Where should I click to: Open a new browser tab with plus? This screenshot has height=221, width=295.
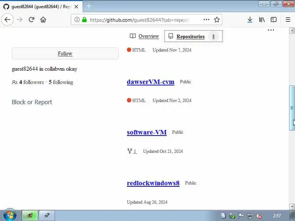pos(89,6)
